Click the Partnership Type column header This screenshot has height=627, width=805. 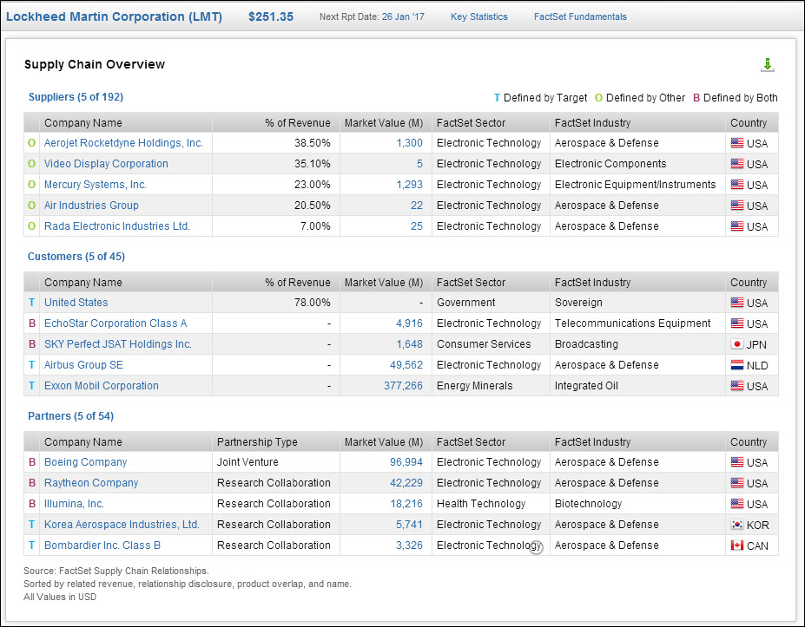tap(257, 442)
